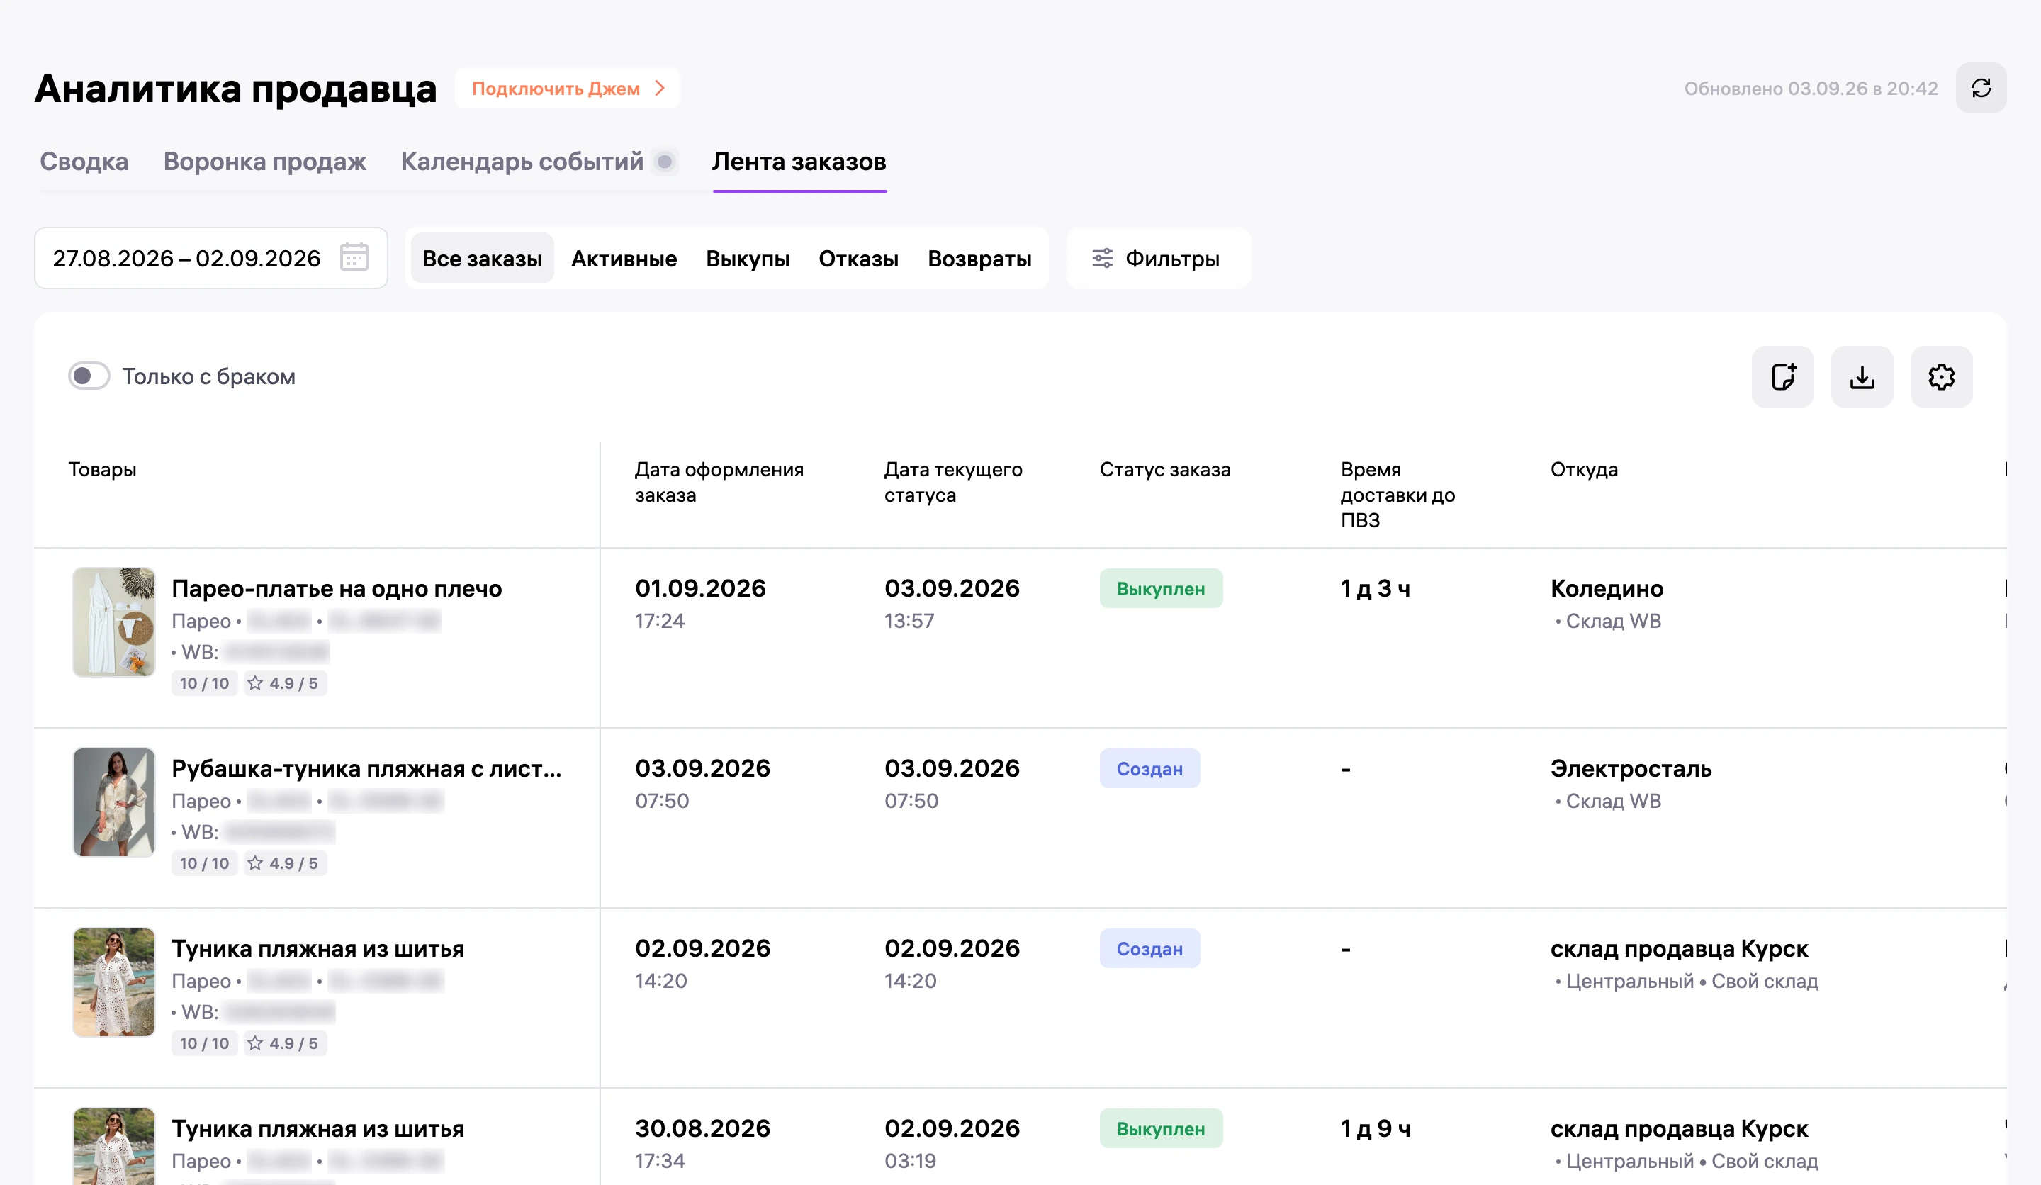Click the 'Откуда' column header
Image resolution: width=2041 pixels, height=1185 pixels.
point(1584,470)
